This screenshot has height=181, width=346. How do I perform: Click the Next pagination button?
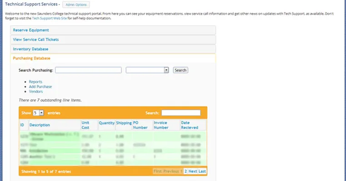[x=193, y=171]
